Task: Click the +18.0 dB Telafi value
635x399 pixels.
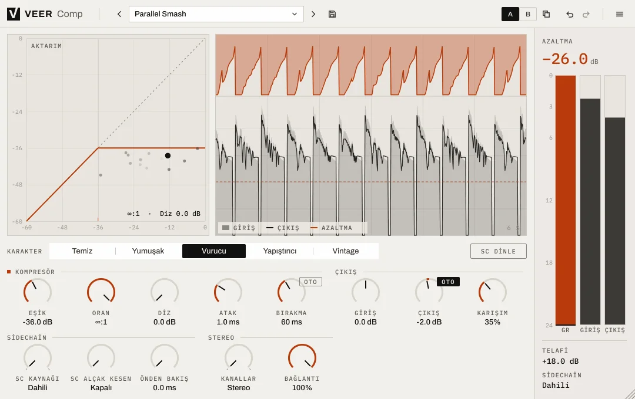Action: click(560, 361)
